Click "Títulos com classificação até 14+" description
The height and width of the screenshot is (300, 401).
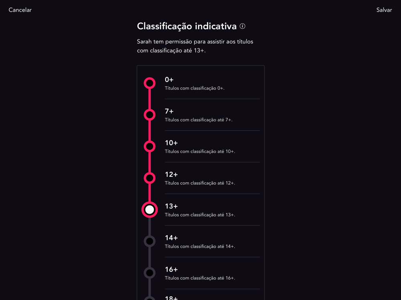[x=200, y=246]
